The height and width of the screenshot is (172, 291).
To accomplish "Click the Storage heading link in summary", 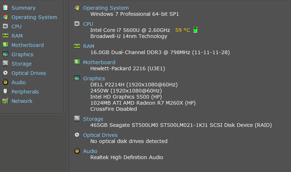I will (x=93, y=119).
